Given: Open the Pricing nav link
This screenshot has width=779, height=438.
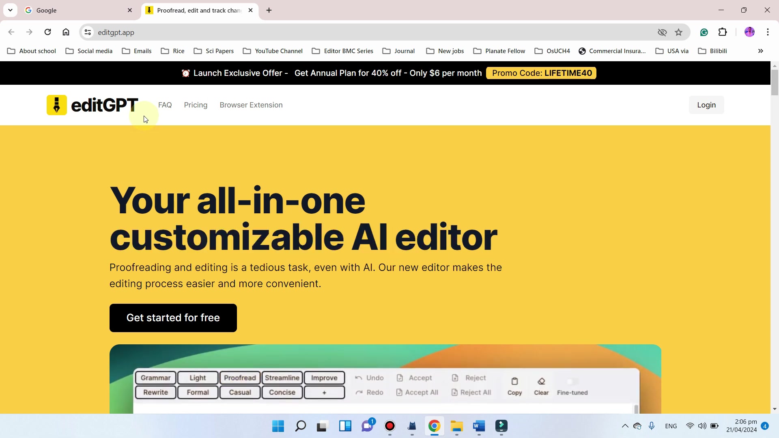Looking at the screenshot, I should [x=196, y=105].
